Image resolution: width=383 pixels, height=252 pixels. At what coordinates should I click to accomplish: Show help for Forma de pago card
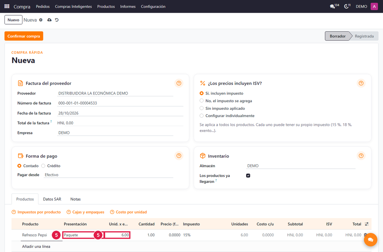(x=179, y=156)
